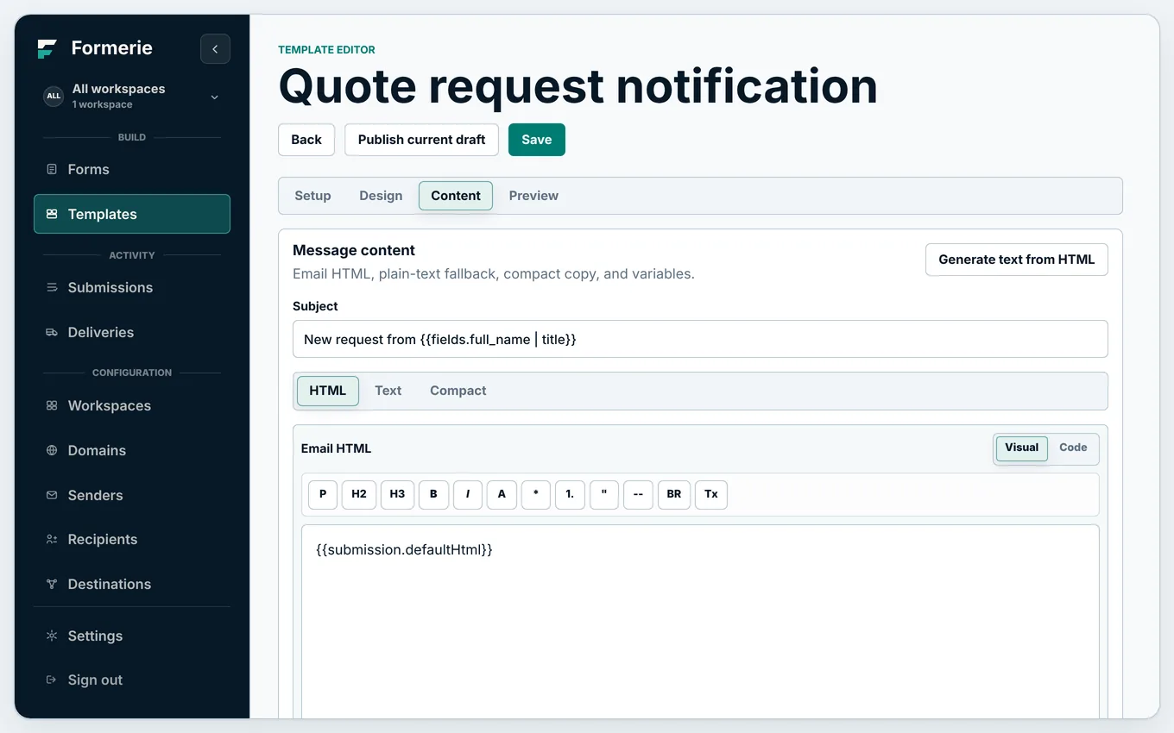
Task: Click the Domains globe icon
Action: 52,450
